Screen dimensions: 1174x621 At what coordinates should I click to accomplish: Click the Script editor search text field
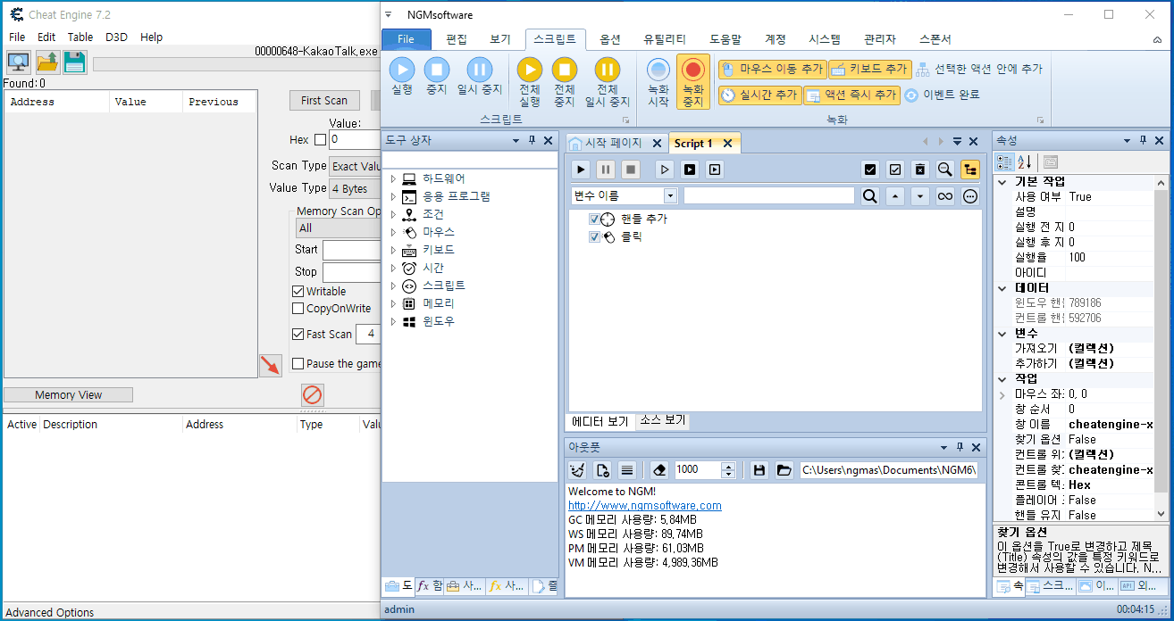(769, 195)
